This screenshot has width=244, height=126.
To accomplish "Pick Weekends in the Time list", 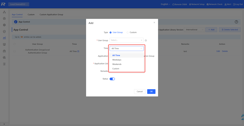I will (117, 64).
